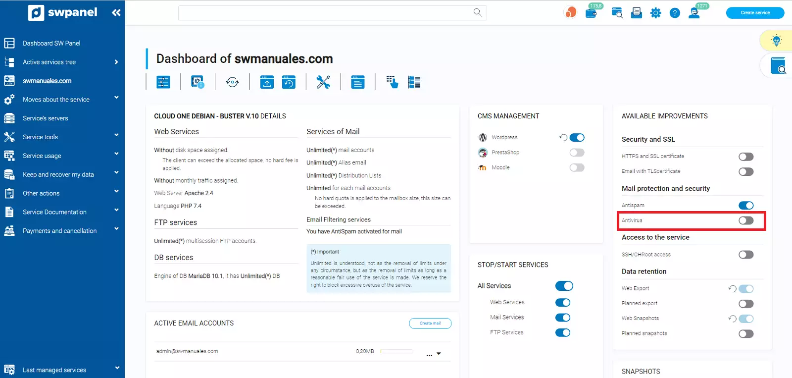Expand the Service tools menu
Image resolution: width=792 pixels, height=378 pixels.
click(62, 137)
